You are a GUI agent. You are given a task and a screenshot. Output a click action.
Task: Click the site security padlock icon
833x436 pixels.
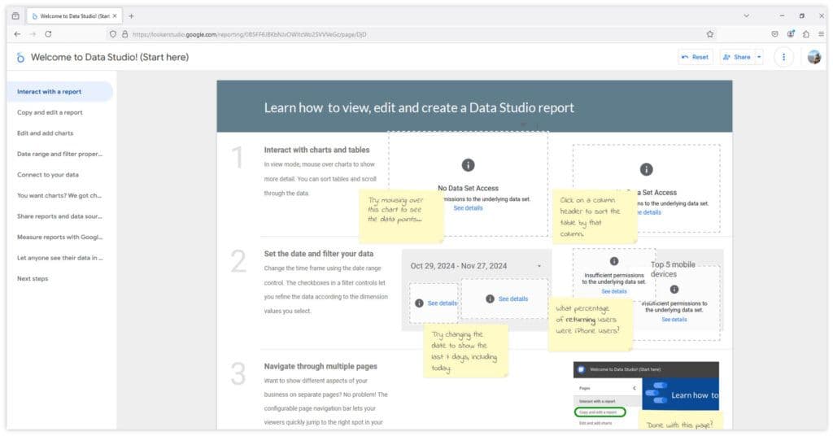[124, 34]
